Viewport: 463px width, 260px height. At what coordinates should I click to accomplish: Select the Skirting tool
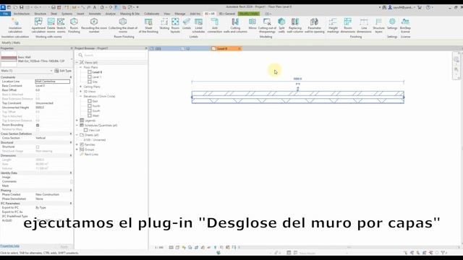point(164,24)
